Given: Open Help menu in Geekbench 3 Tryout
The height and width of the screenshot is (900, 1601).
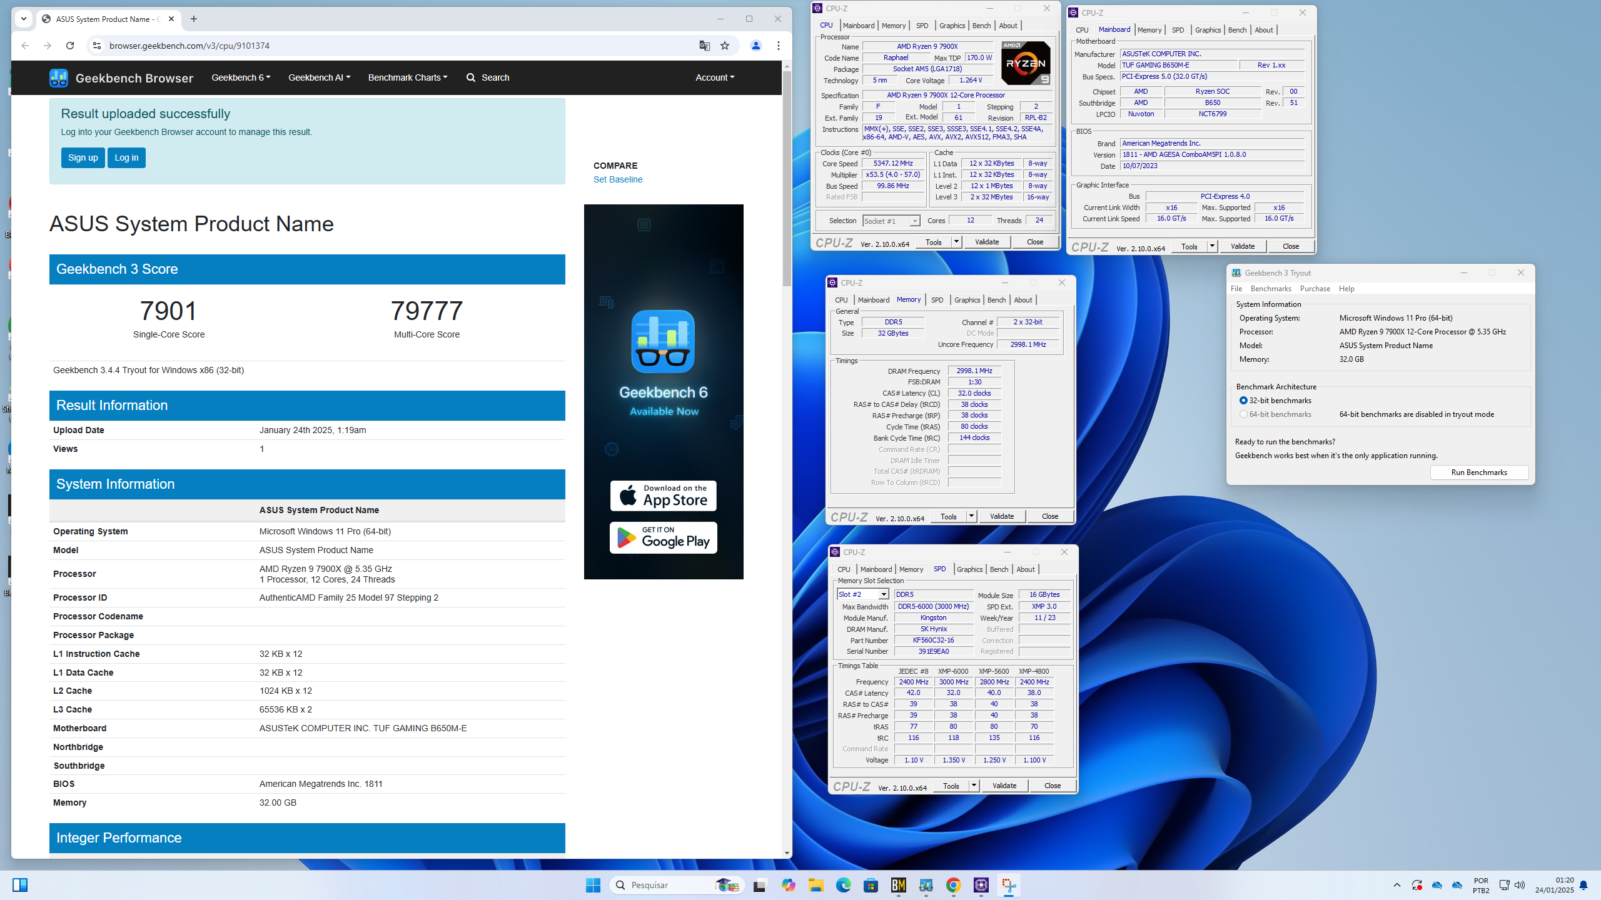Looking at the screenshot, I should pos(1346,289).
